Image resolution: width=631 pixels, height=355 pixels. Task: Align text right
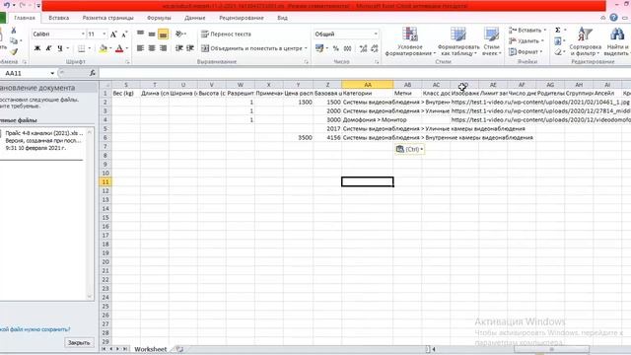click(x=163, y=48)
